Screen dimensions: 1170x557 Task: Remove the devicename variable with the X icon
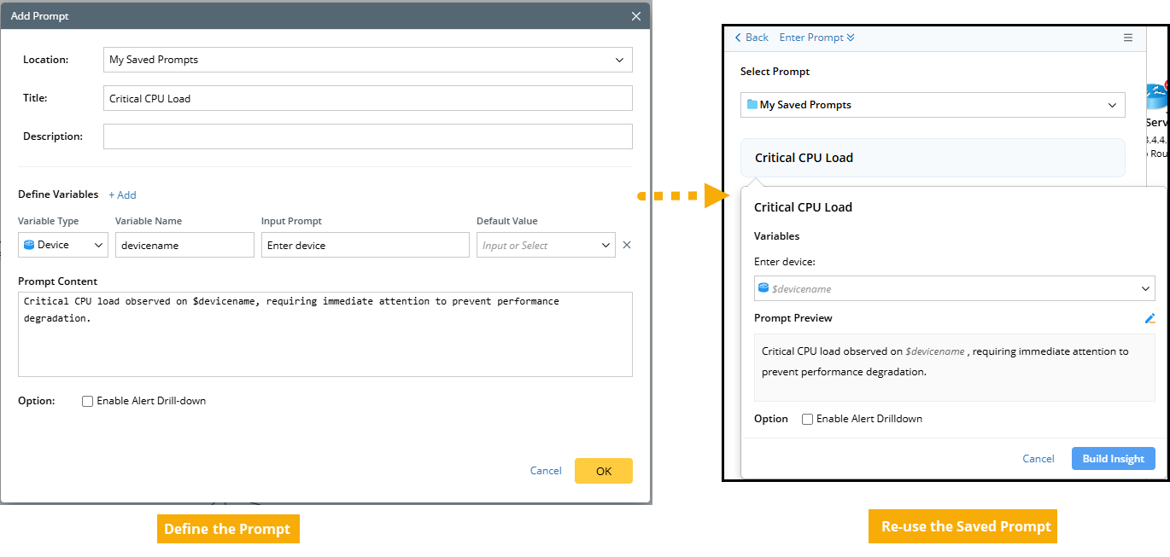click(x=626, y=245)
